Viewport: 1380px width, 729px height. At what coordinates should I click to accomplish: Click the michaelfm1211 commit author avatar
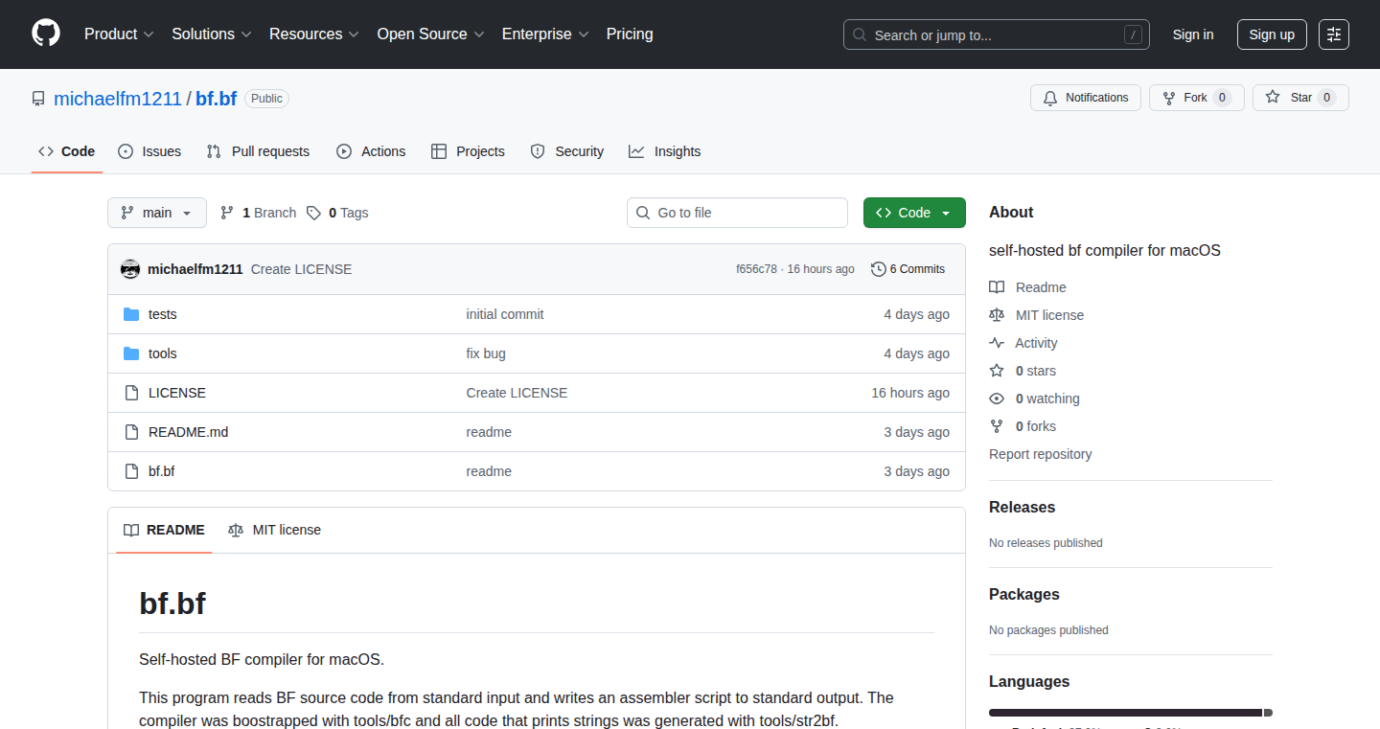click(130, 269)
